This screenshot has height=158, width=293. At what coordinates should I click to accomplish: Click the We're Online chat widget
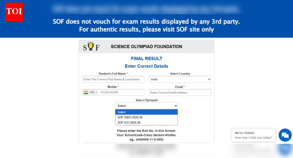click(x=253, y=135)
